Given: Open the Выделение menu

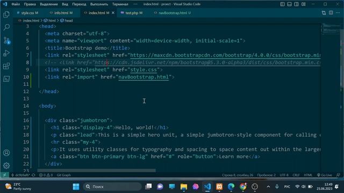Looking at the screenshot, I should point(49,4).
